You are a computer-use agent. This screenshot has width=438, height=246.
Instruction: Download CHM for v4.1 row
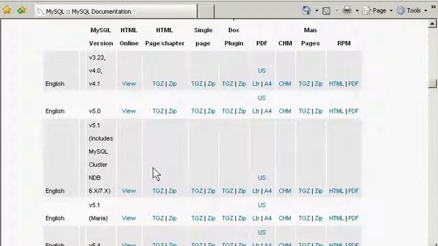pos(285,83)
